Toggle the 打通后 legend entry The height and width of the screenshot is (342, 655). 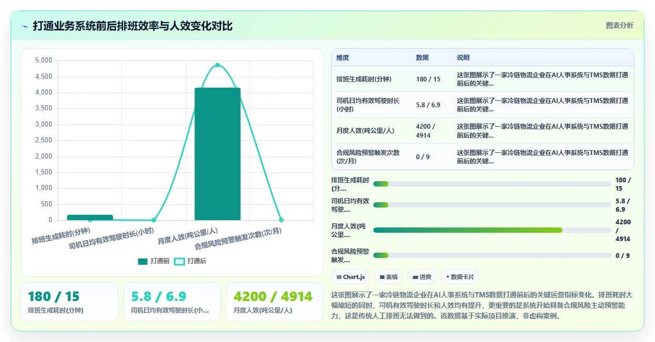tap(190, 261)
